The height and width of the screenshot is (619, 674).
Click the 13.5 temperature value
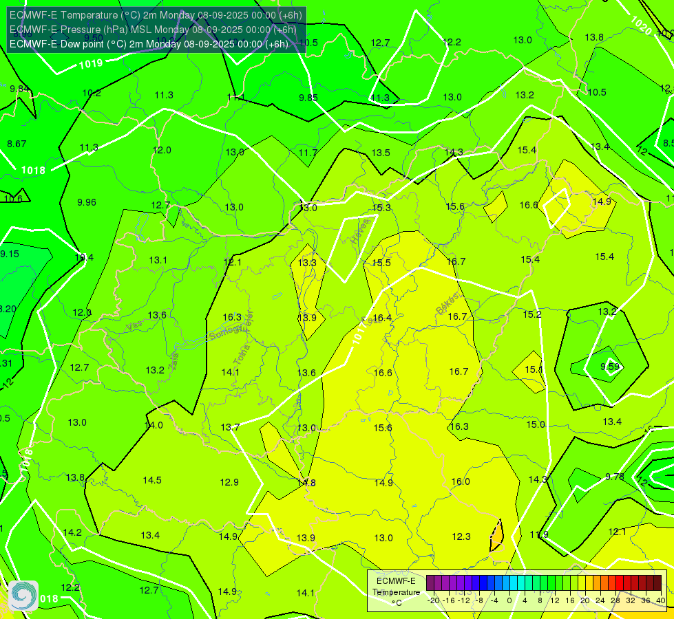[381, 153]
